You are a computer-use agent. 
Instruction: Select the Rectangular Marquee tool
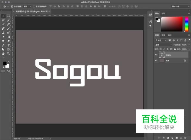click(9, 16)
